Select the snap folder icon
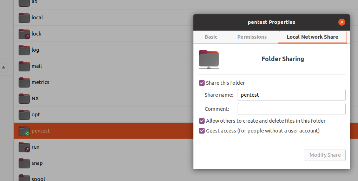The height and width of the screenshot is (181, 358). click(24, 163)
